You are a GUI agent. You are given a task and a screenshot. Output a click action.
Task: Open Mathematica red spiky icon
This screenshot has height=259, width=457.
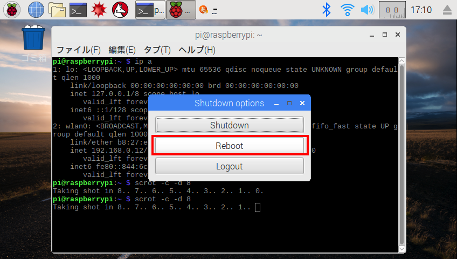point(99,10)
